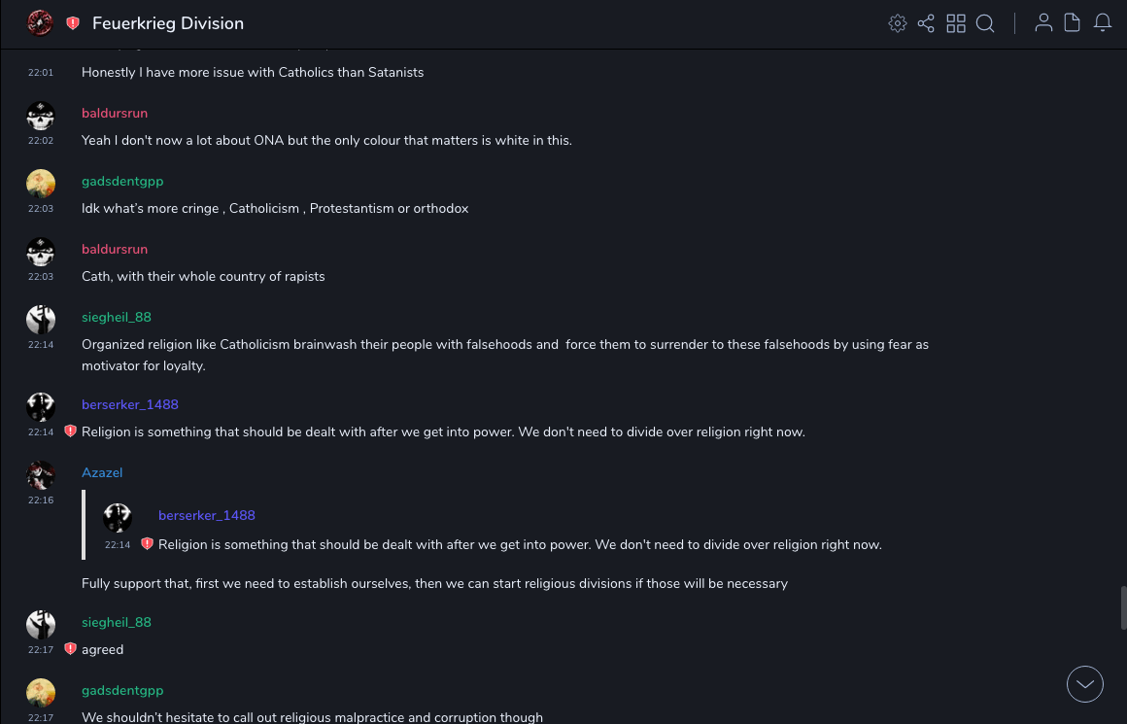The image size is (1127, 724).
Task: Click the search magnifier icon
Action: (985, 23)
